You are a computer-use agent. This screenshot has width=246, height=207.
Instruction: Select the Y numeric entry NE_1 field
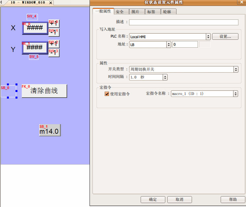[x=35, y=48]
